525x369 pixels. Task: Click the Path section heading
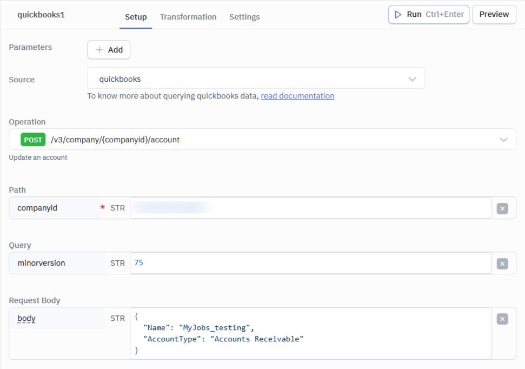17,190
